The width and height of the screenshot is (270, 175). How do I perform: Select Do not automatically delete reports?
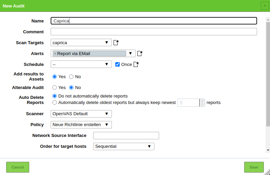tap(54, 96)
